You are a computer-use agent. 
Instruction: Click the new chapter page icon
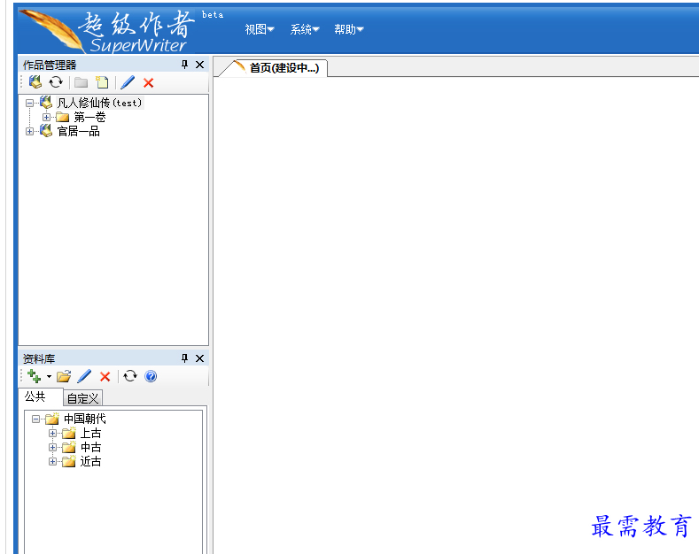click(102, 82)
